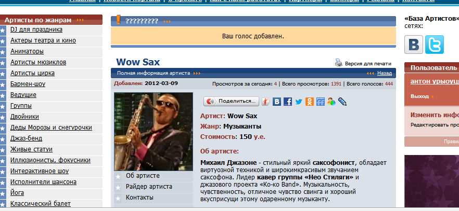Open the large Twitter icon in sidebar
Screen dimensions: 459x211
pyautogui.click(x=435, y=45)
